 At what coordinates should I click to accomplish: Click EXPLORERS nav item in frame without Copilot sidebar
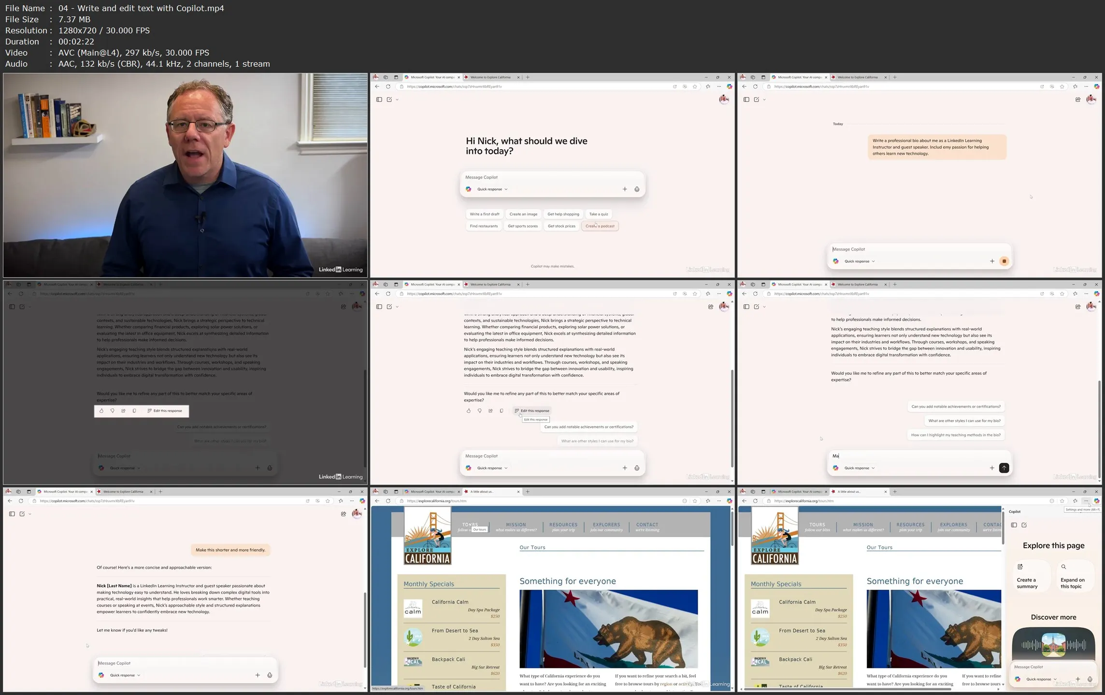(606, 527)
